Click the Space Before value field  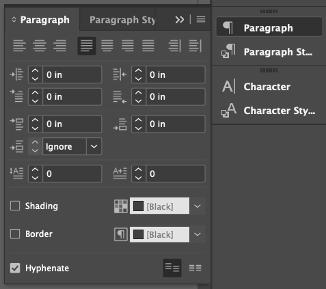click(x=72, y=124)
